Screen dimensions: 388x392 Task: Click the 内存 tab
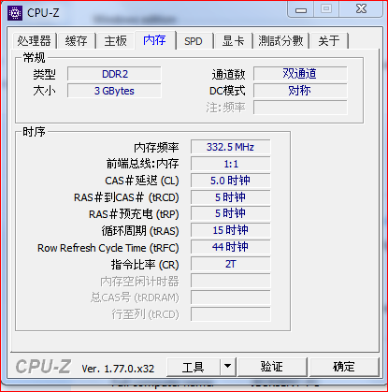[155, 40]
